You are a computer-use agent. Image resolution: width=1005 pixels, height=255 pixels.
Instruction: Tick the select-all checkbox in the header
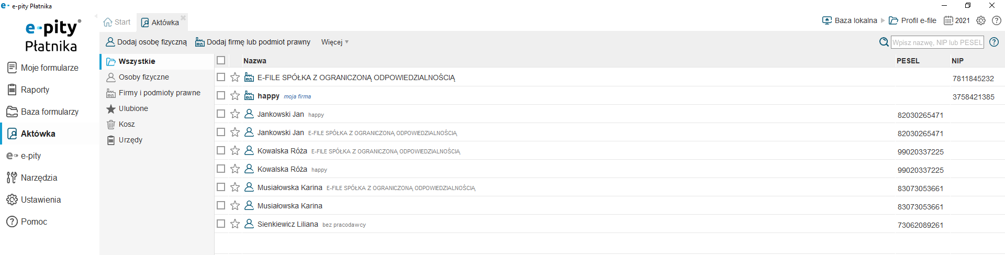coord(221,60)
